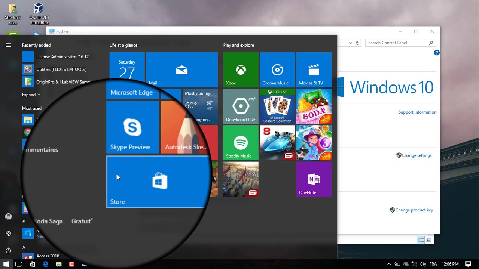Image resolution: width=479 pixels, height=269 pixels.
Task: Expand the Recently added list
Action: [x=31, y=95]
